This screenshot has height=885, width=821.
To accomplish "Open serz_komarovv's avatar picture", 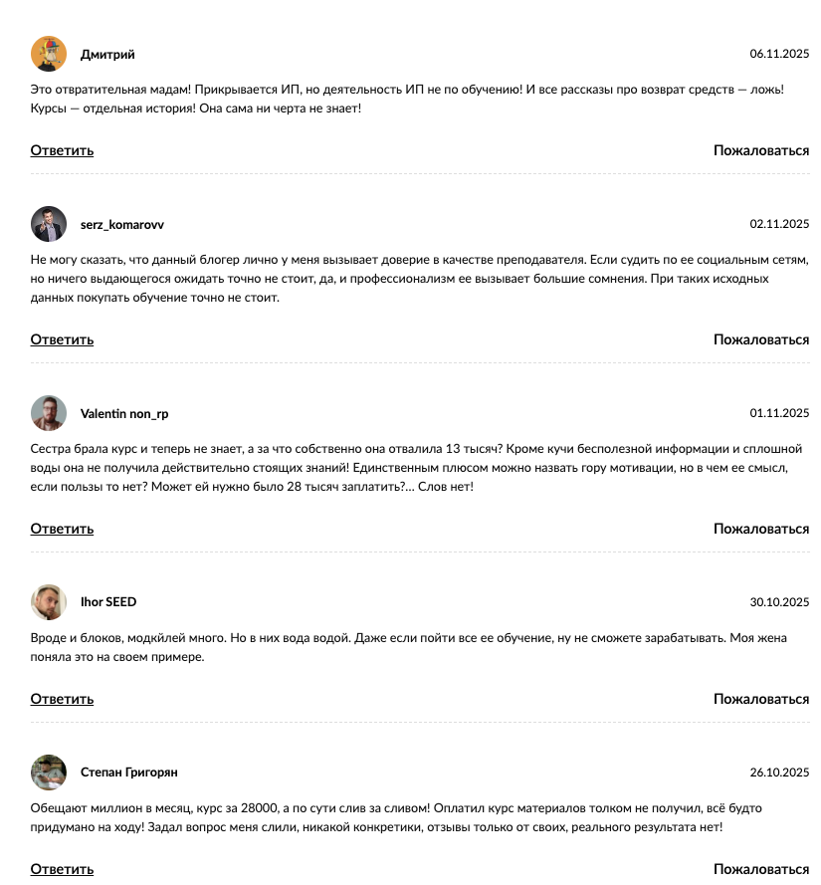I will (x=49, y=224).
